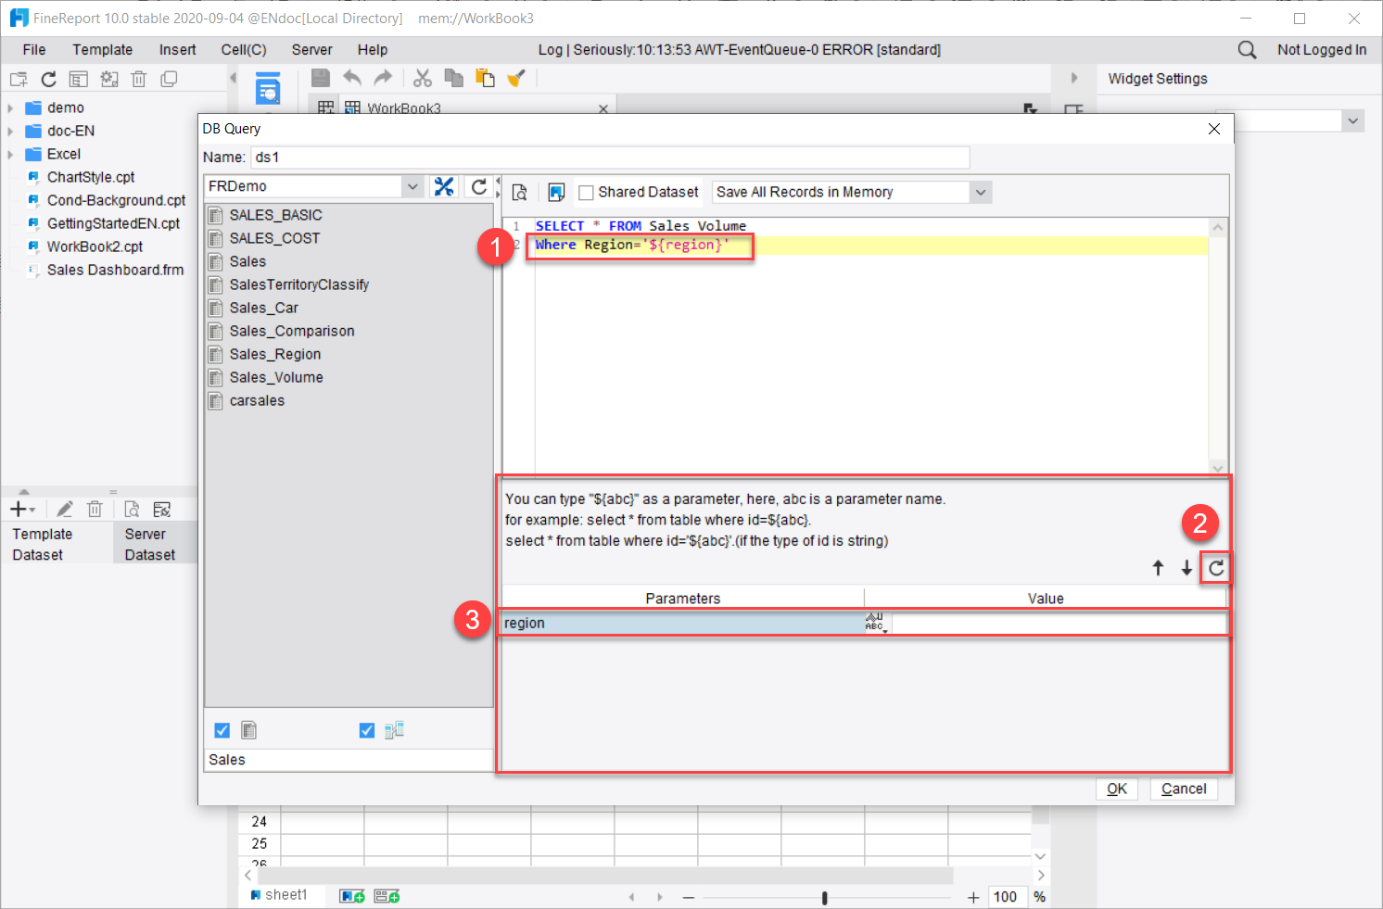Move the region parameter down

coord(1186,568)
